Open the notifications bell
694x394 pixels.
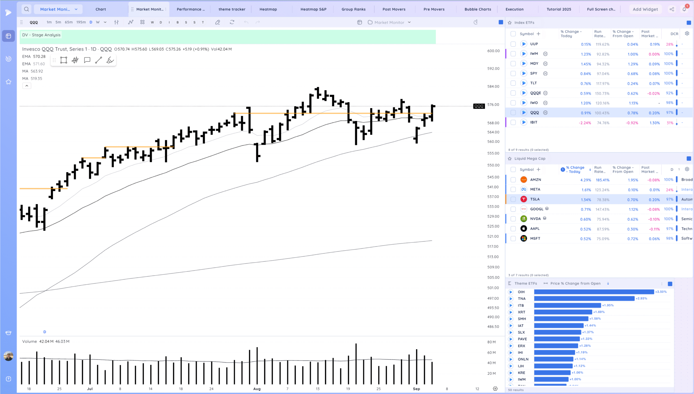click(x=684, y=9)
